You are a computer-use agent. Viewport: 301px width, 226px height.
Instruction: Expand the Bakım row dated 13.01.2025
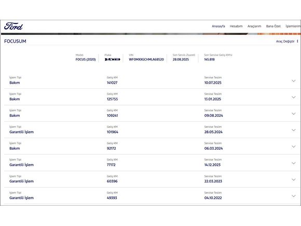[x=294, y=97]
